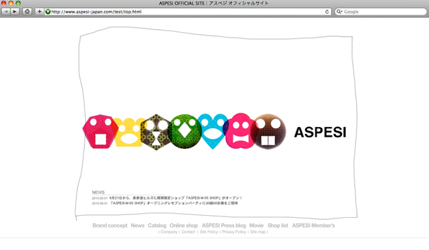The height and width of the screenshot is (250, 429).
Task: Click the ASPESI logo text
Action: pyautogui.click(x=320, y=132)
